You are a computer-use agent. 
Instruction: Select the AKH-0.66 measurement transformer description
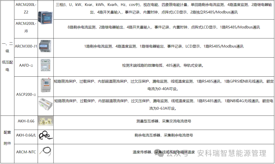164,121
